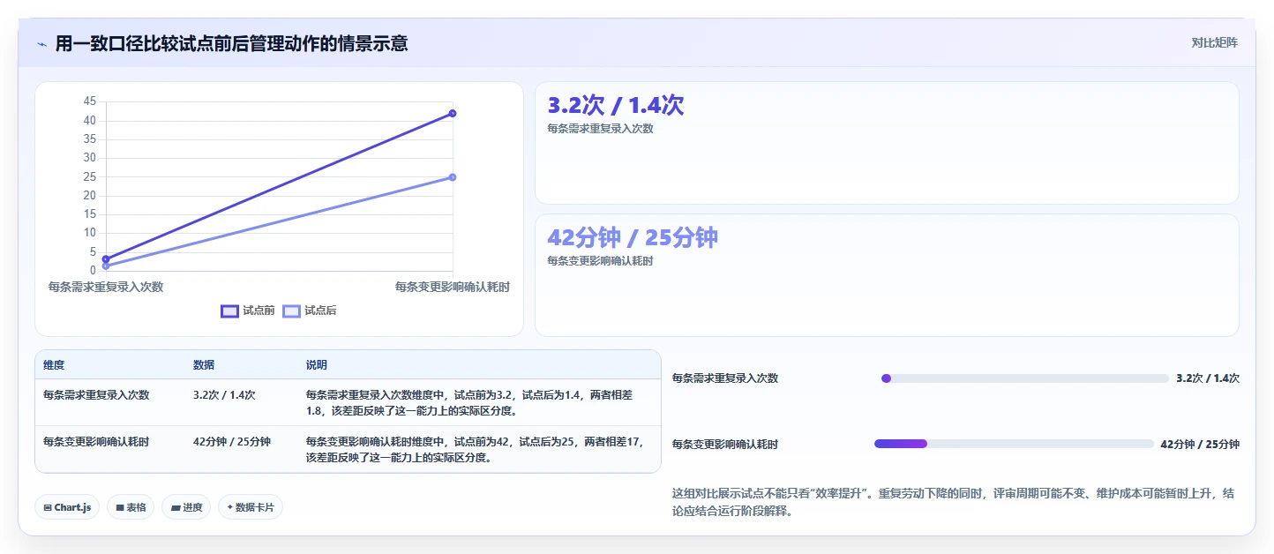
Task: Click the description mentioning 两者相差1.8
Action: [469, 403]
